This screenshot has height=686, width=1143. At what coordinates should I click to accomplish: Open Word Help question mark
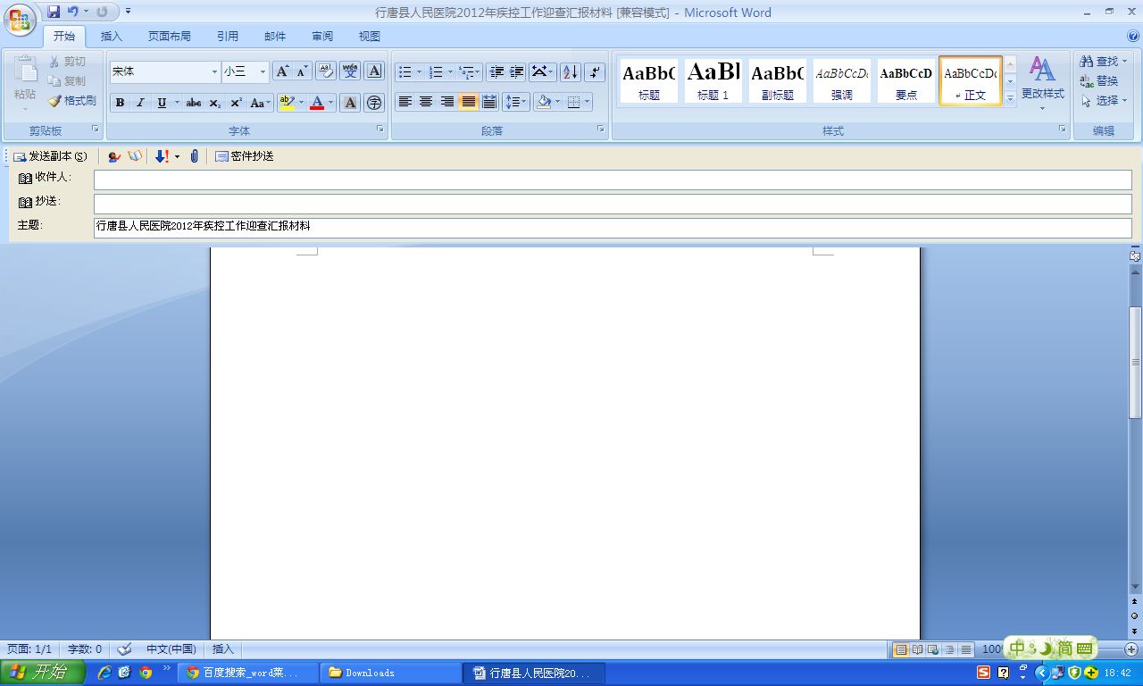(x=1132, y=37)
